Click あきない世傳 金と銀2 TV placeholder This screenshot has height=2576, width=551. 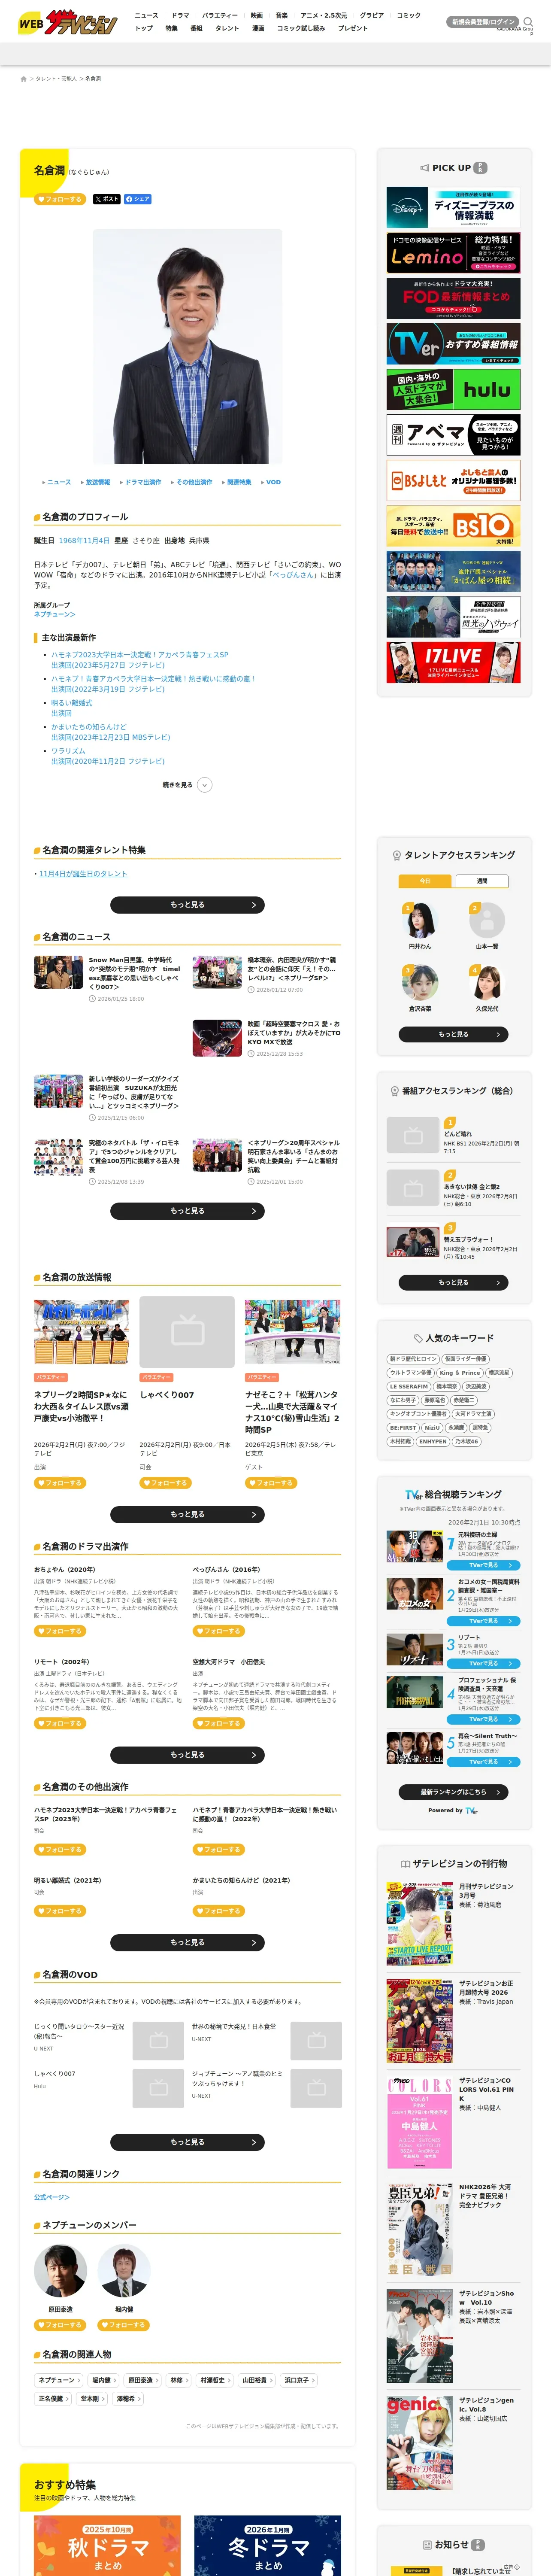413,1188
